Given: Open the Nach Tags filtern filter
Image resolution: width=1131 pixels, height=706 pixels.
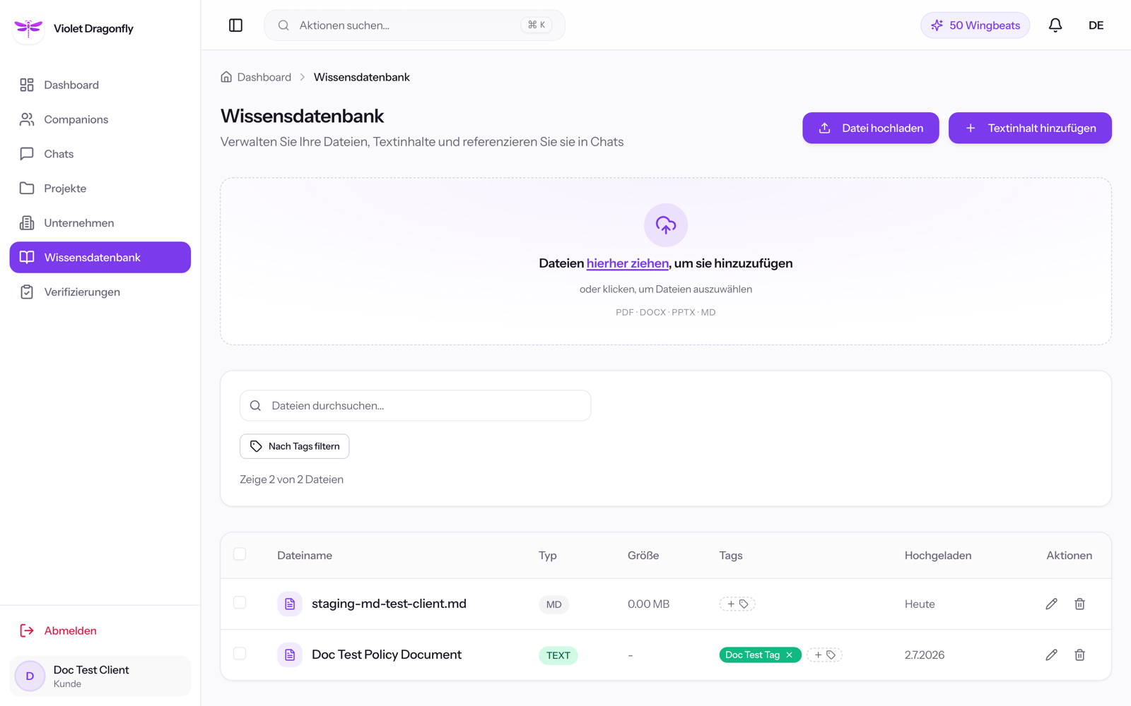Looking at the screenshot, I should [x=295, y=446].
